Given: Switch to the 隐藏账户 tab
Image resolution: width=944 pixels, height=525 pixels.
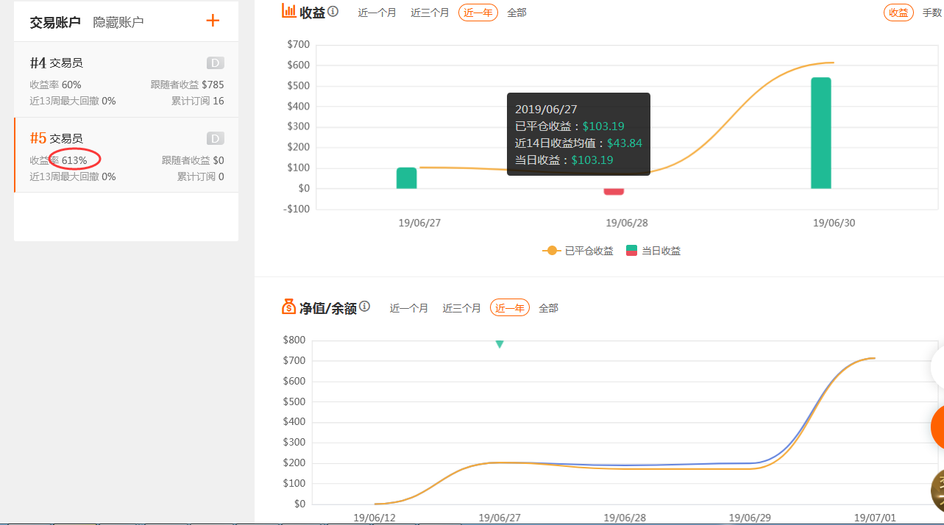Looking at the screenshot, I should coord(118,22).
